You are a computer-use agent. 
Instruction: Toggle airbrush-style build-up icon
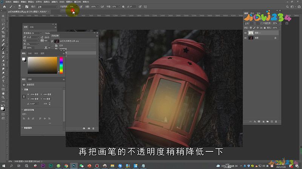tap(102, 7)
